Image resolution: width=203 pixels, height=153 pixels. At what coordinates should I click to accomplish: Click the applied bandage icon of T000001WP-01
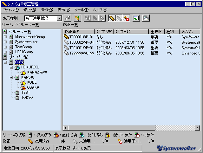click(66, 37)
